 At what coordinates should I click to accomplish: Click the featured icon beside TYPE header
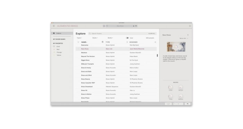pyautogui.click(x=102, y=42)
